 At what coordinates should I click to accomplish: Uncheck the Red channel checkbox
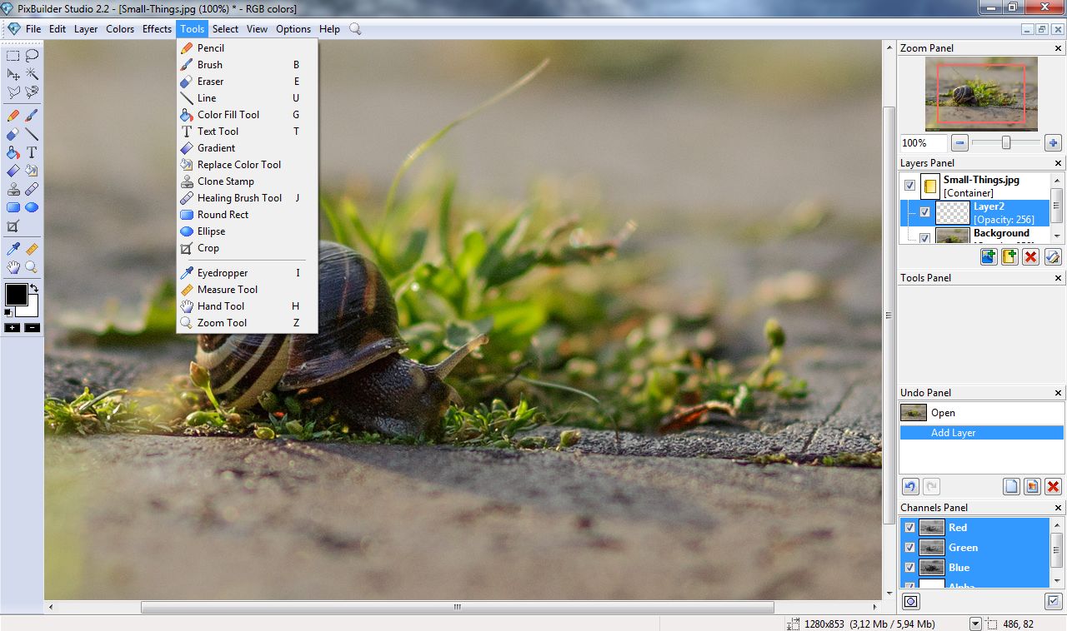[909, 527]
